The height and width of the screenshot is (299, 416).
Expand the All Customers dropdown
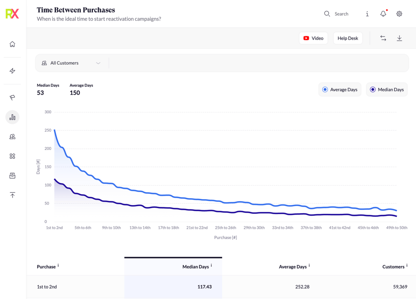tap(71, 63)
